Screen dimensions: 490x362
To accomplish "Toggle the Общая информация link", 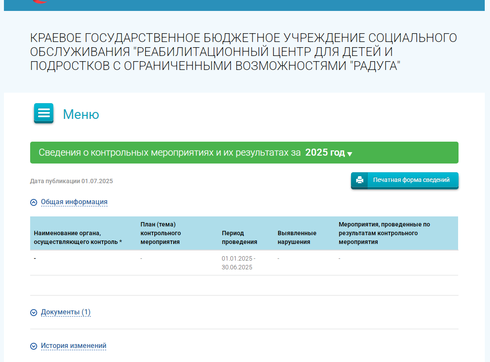I will [x=74, y=202].
